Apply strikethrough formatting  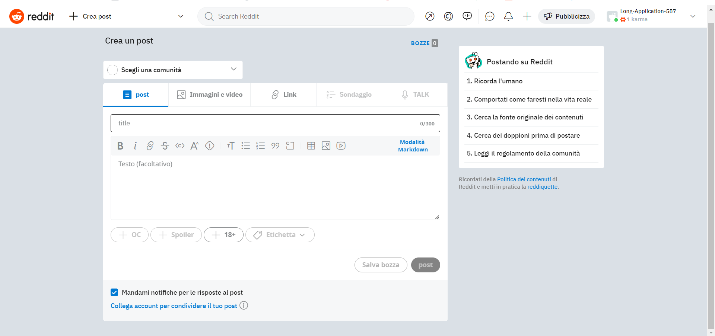point(165,145)
